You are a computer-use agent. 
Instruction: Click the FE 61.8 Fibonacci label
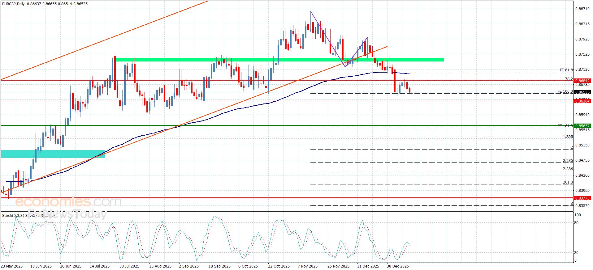[566, 70]
